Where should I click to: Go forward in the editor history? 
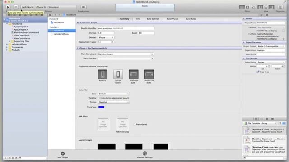pyautogui.click(x=59, y=15)
